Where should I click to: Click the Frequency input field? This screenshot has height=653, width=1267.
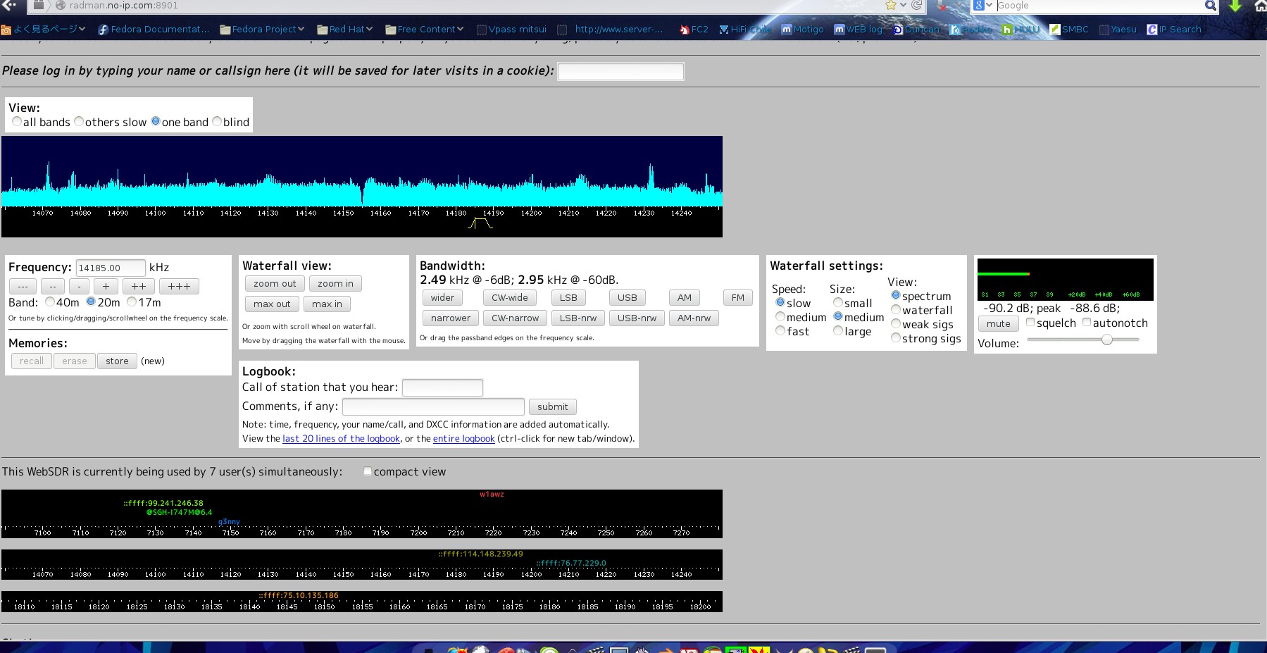coord(111,268)
